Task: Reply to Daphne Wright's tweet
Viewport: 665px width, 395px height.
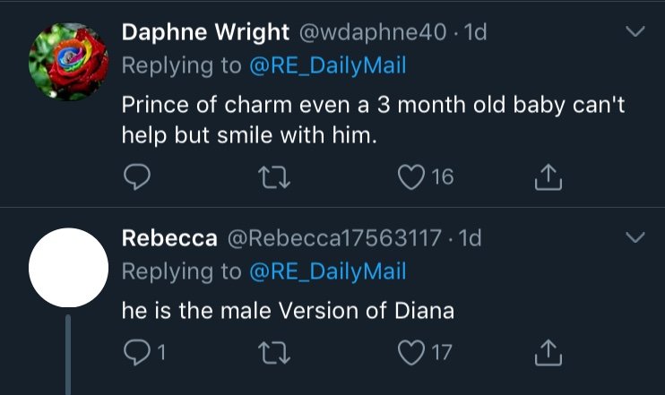Action: coord(136,176)
